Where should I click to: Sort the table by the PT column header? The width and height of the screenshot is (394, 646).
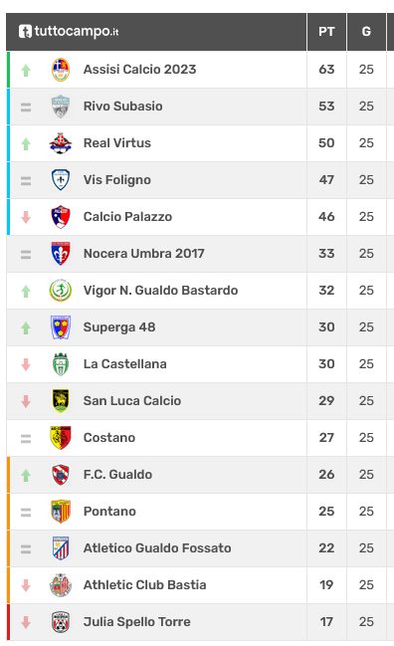pyautogui.click(x=326, y=31)
